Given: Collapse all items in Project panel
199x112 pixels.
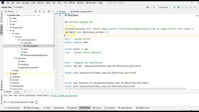Looking at the screenshot, I should [x=44, y=12].
